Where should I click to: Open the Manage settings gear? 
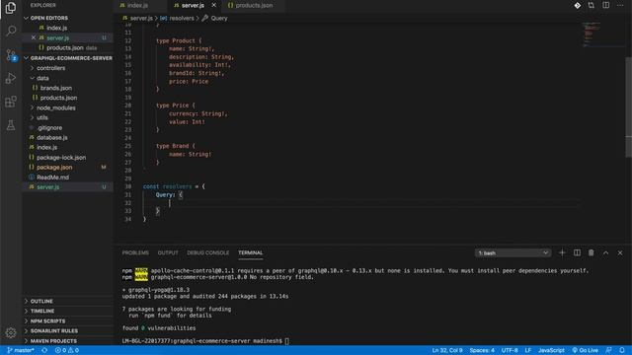click(11, 332)
